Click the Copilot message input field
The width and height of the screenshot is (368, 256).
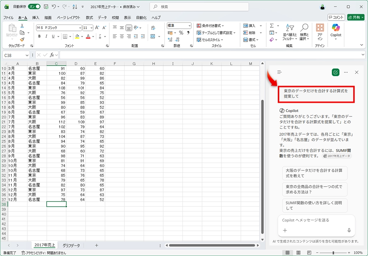click(x=313, y=220)
